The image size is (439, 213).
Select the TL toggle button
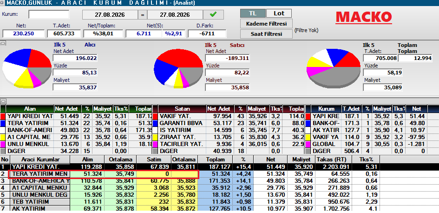pyautogui.click(x=253, y=13)
